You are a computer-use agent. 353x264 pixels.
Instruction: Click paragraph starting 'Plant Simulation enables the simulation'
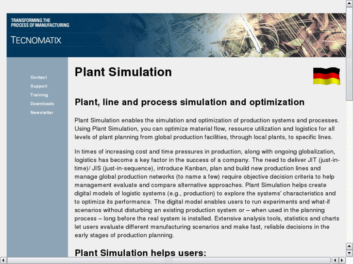pos(207,128)
